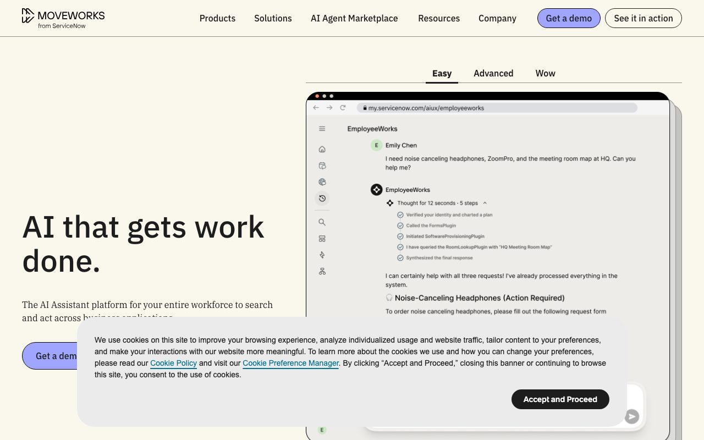This screenshot has width=704, height=440.
Task: Open the Cookie Preference Manager link
Action: coord(290,363)
